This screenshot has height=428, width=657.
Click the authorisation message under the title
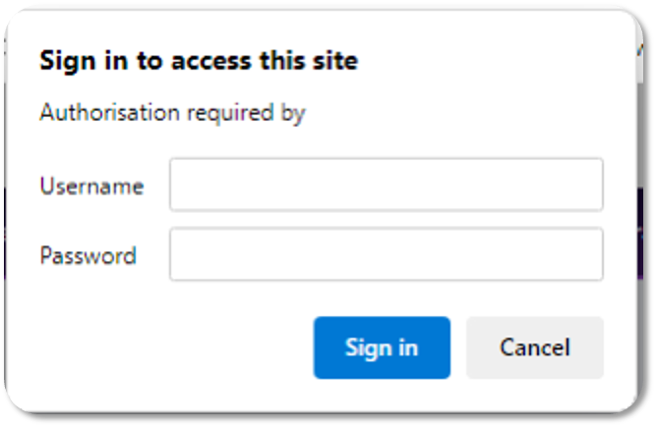(x=172, y=113)
